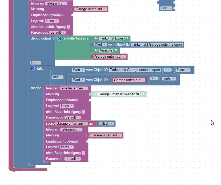Image resolution: width=221 pixels, height=185 pixels.
Task: Open the und dropdown on the detached block
Action: point(166,8)
